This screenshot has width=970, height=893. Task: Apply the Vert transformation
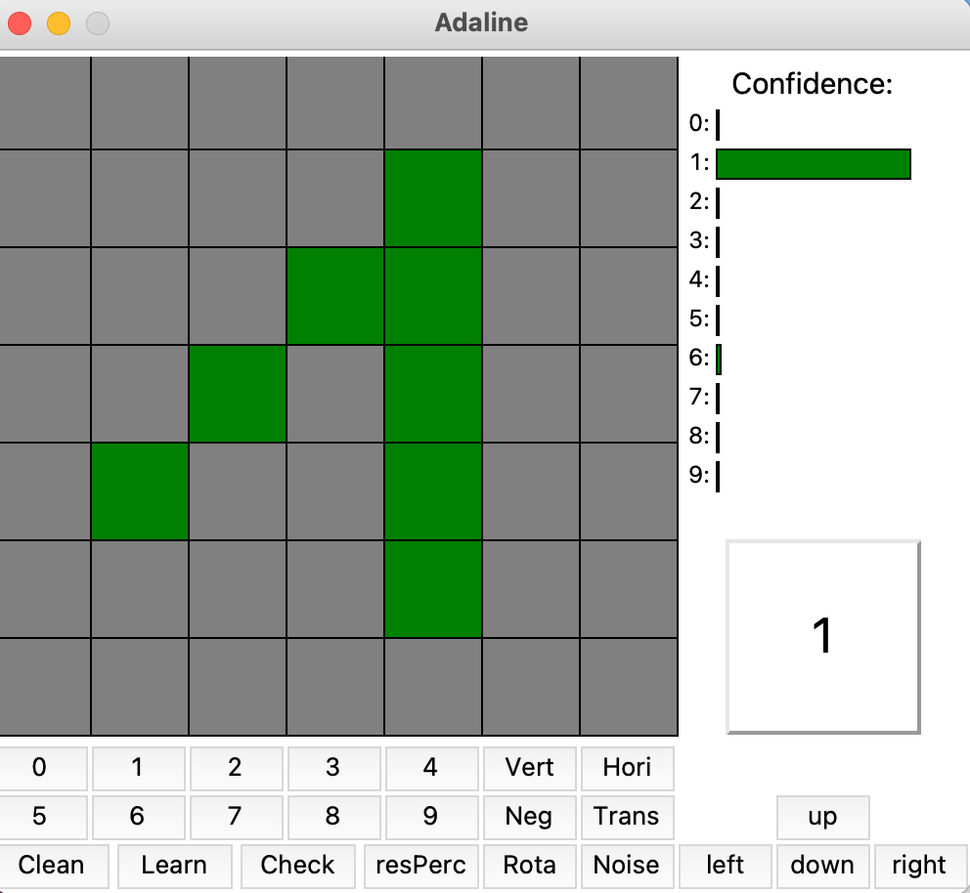click(x=529, y=768)
